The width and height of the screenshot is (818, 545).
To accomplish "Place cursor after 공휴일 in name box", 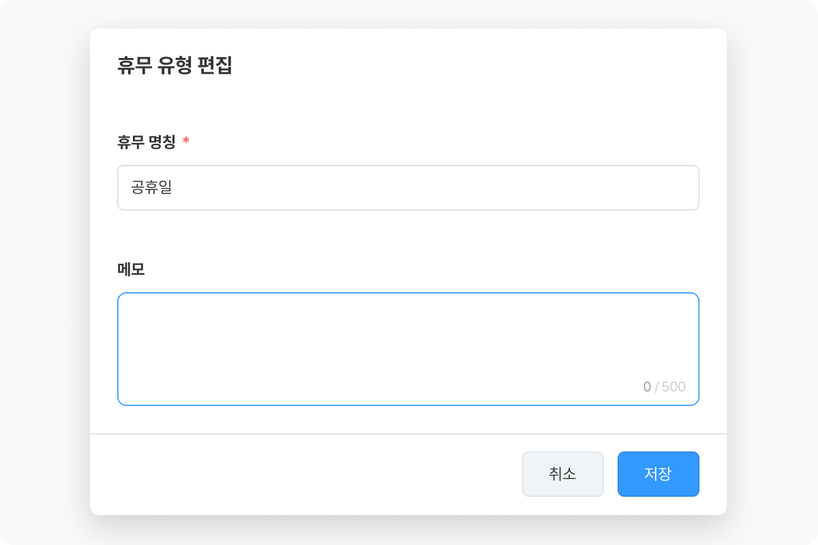I will click(175, 187).
